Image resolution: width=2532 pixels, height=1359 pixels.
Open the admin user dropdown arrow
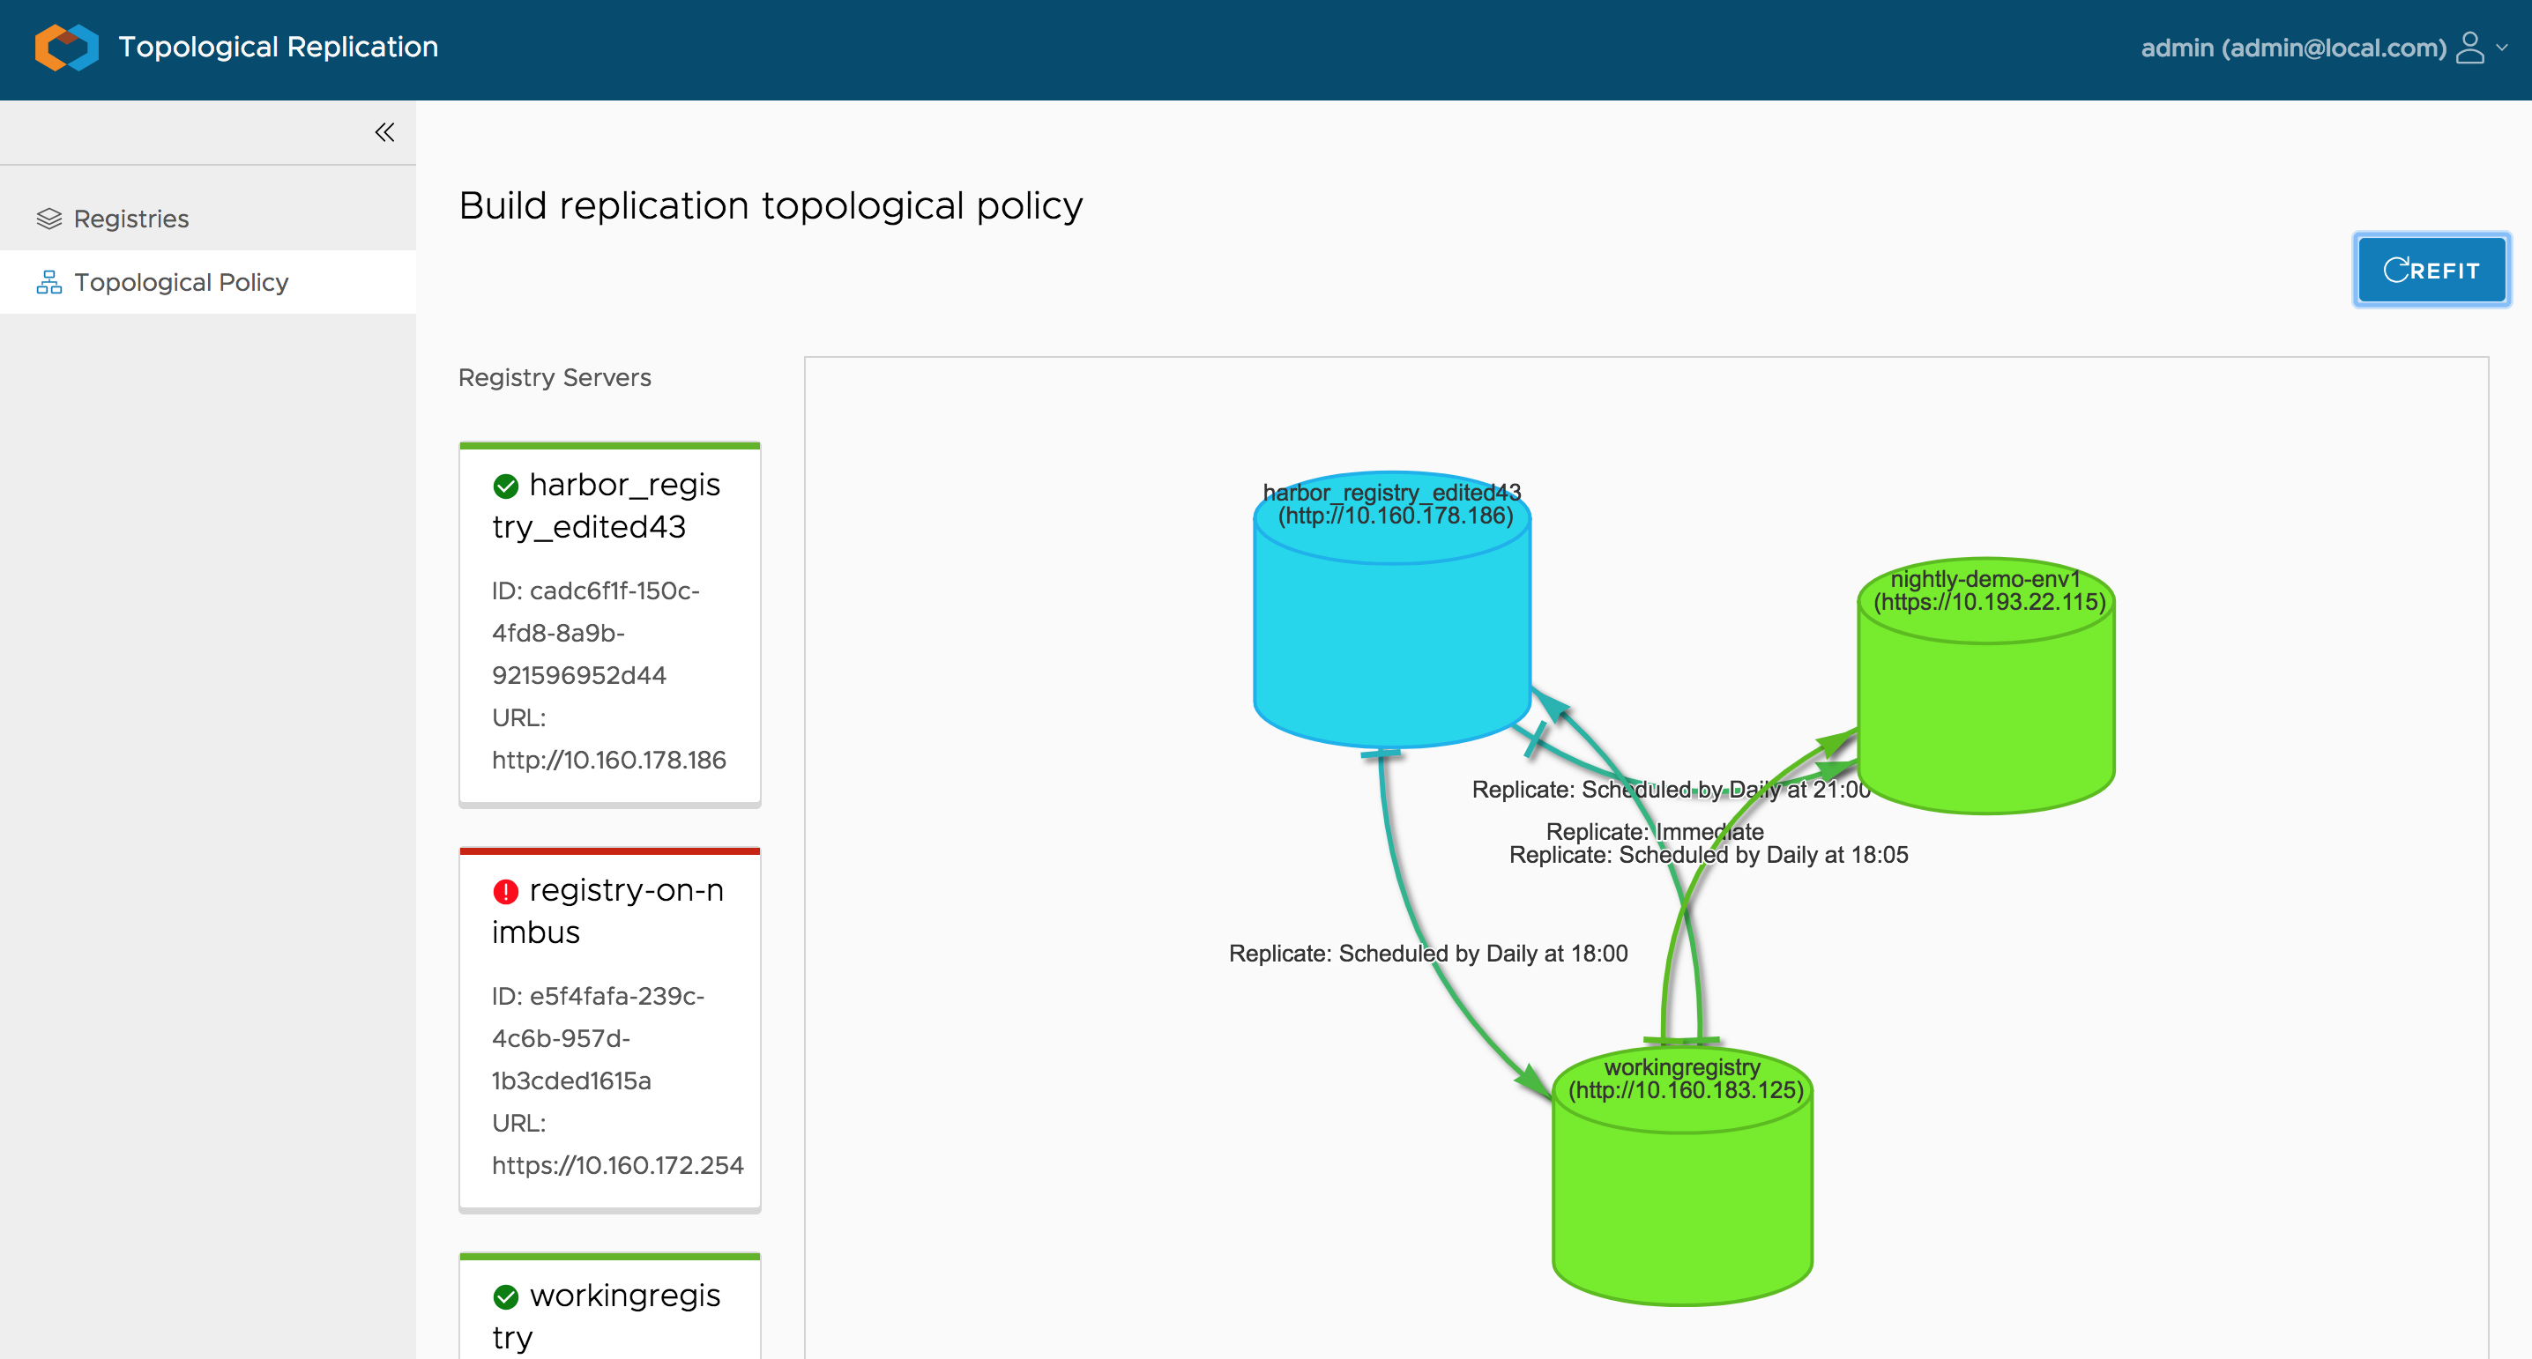pyautogui.click(x=2503, y=48)
